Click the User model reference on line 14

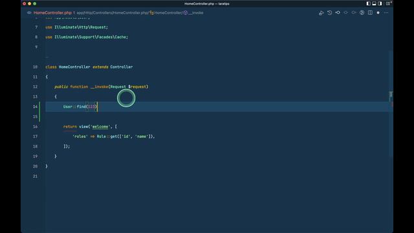point(67,106)
